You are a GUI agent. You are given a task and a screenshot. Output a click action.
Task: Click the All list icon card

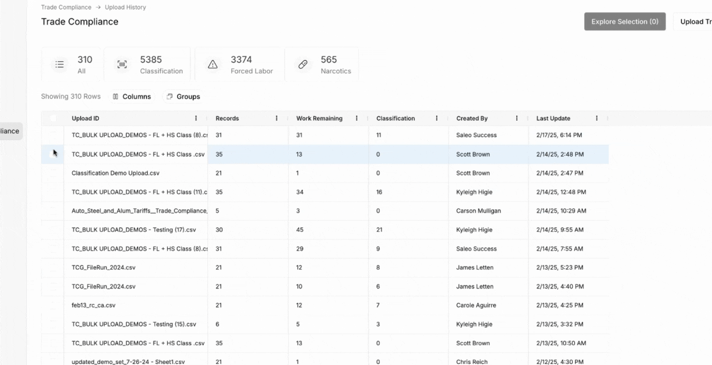[60, 65]
